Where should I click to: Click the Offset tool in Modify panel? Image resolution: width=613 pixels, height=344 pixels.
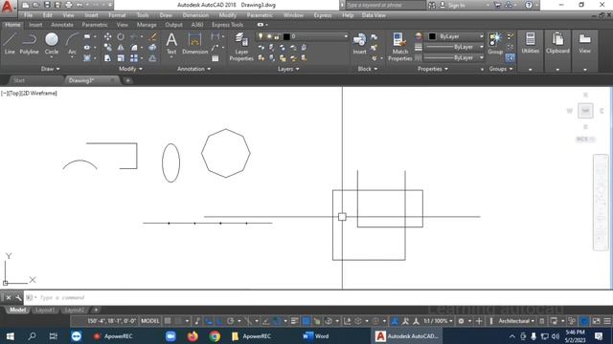pyautogui.click(x=153, y=58)
